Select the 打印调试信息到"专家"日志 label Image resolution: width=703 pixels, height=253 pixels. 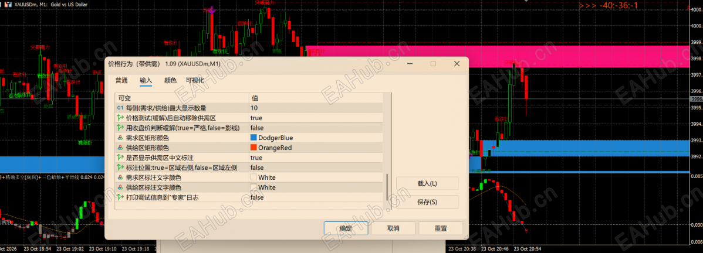click(x=163, y=197)
